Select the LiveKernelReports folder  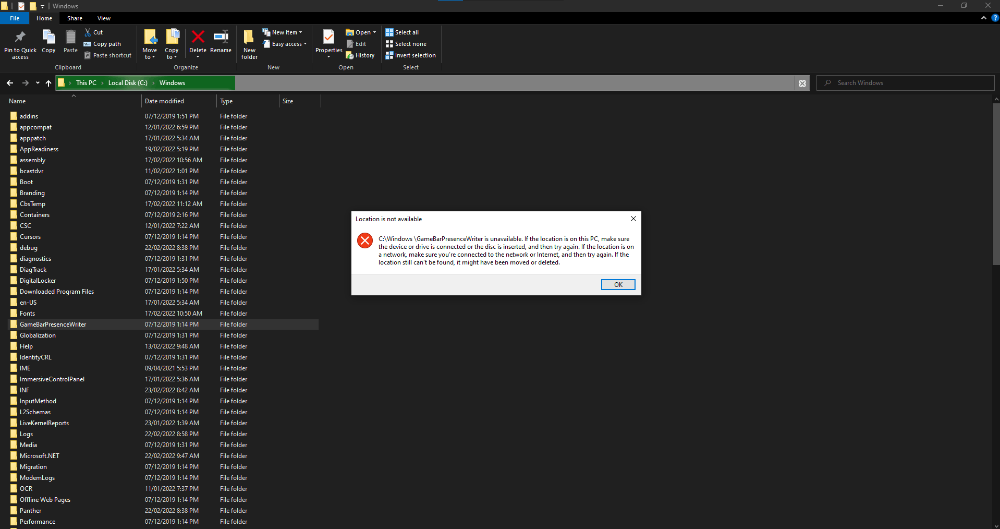click(x=164, y=423)
